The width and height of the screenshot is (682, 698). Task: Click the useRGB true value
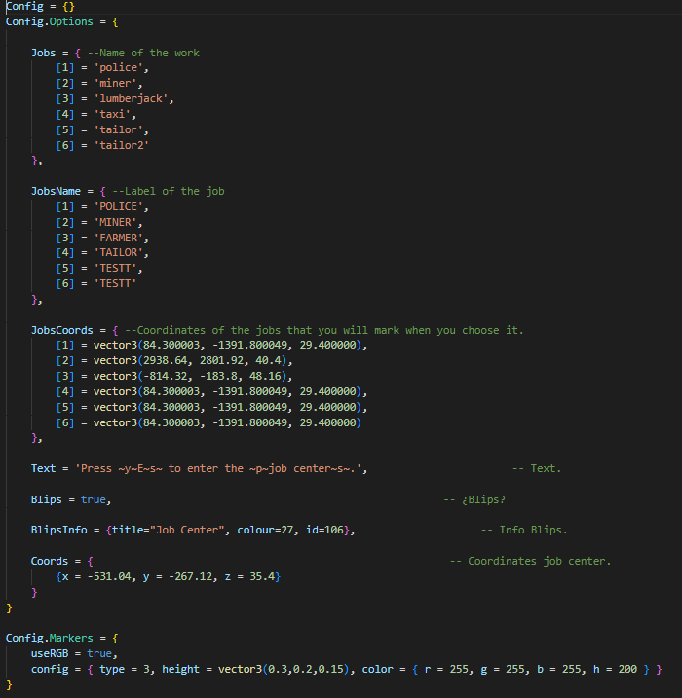99,653
